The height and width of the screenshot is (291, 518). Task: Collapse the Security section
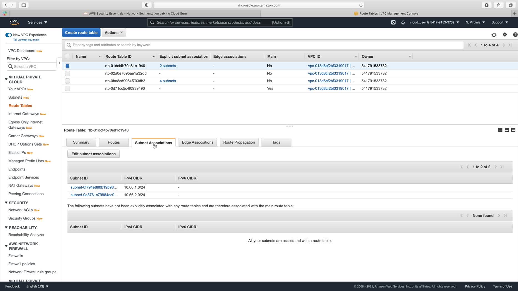(6, 203)
